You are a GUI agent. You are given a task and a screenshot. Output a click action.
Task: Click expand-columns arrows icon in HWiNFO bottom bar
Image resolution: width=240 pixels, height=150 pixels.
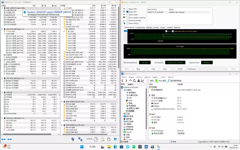tap(4, 139)
